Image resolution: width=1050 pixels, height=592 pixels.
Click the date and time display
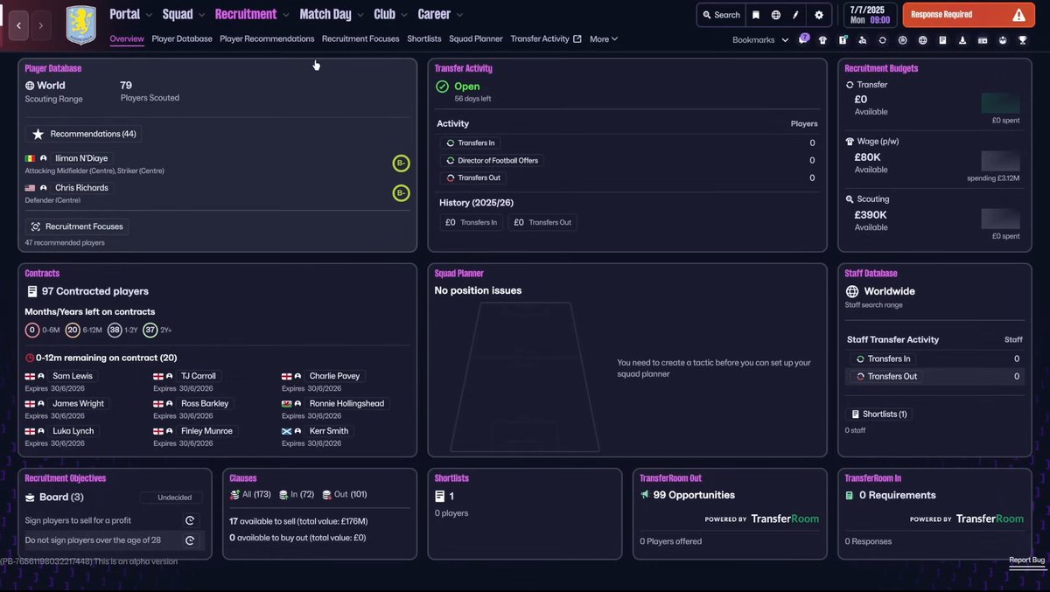point(869,15)
